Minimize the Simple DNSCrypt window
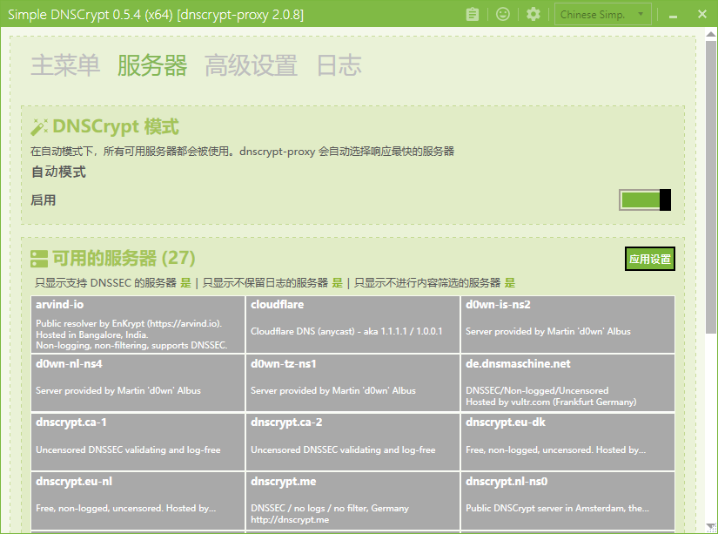Screen dimensions: 718x534 (x=673, y=15)
